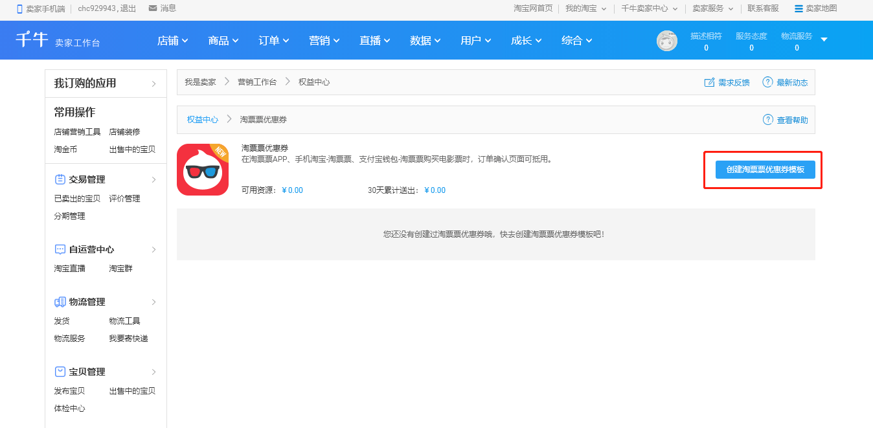Expand the header dropdown triangle near 物流服务
The width and height of the screenshot is (873, 428).
pyautogui.click(x=824, y=39)
